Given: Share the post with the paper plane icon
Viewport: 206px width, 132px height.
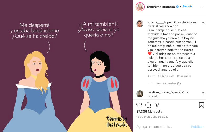Looking at the screenshot, I should (x=157, y=105).
